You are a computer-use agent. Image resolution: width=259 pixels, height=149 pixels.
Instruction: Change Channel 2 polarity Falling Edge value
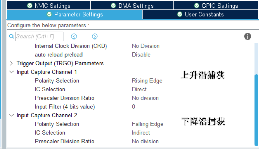(x=147, y=124)
